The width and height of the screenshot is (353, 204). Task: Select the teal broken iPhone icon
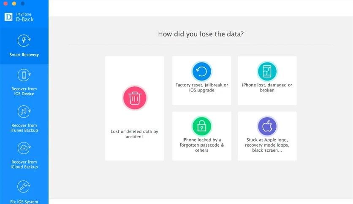pyautogui.click(x=267, y=71)
